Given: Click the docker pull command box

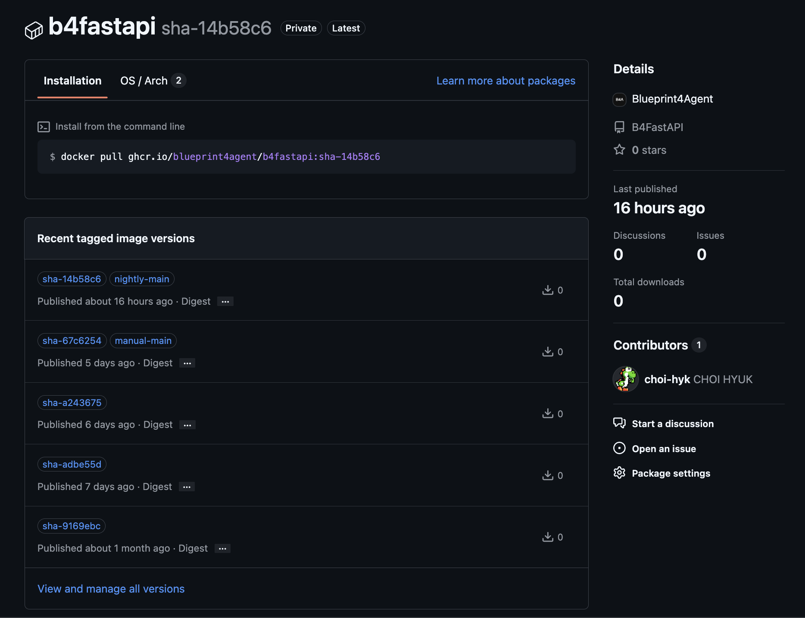Looking at the screenshot, I should point(306,157).
